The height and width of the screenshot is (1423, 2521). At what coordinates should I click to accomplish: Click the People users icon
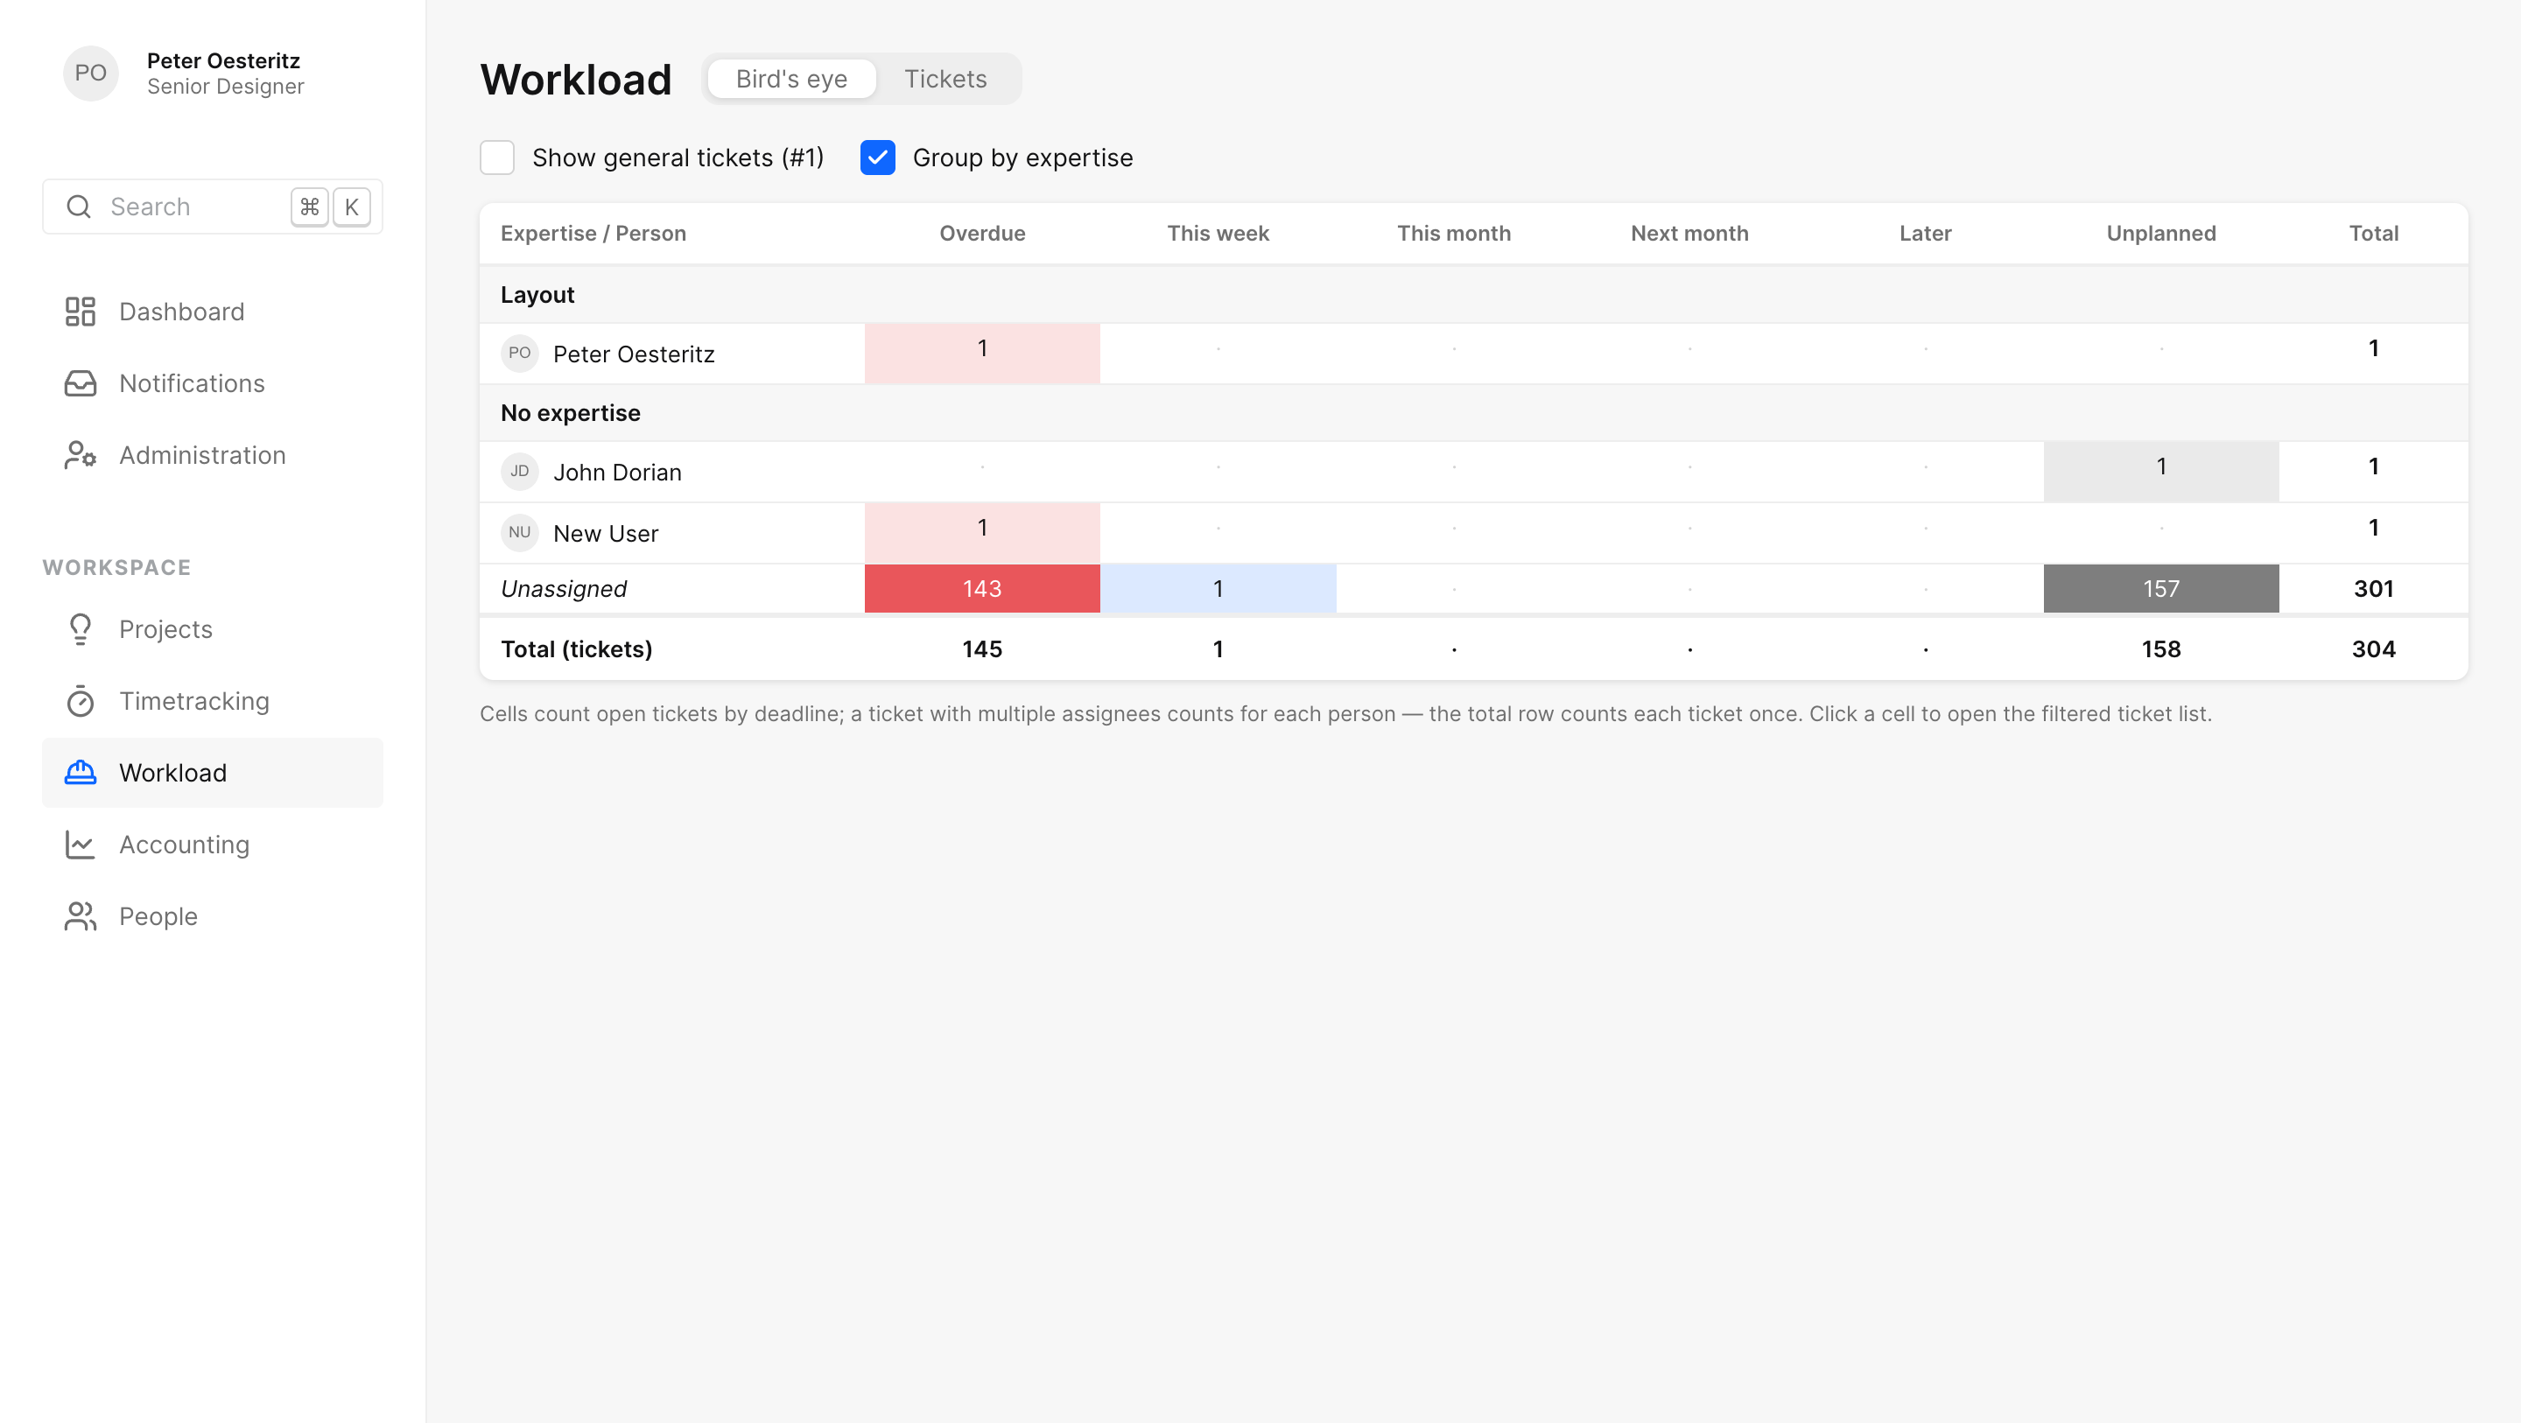tap(81, 916)
